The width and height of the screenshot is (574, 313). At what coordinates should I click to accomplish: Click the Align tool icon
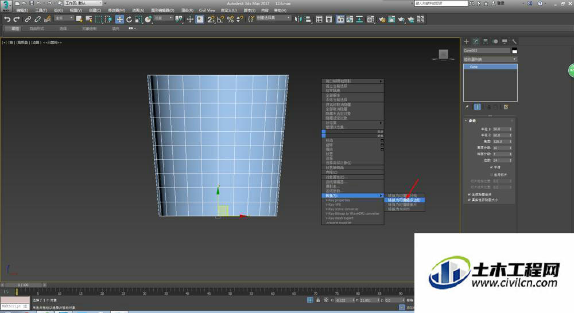coord(308,19)
